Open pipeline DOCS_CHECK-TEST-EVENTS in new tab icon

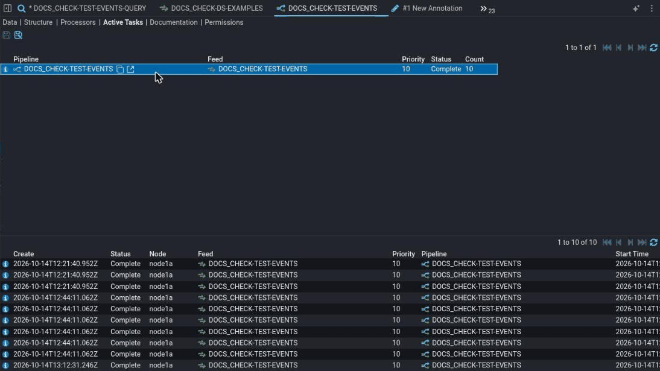[130, 69]
